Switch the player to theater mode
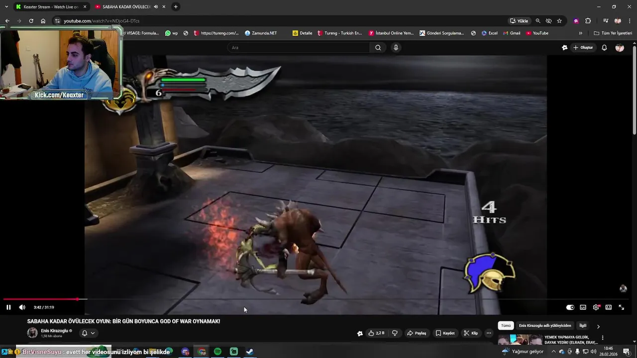637x358 pixels. coord(608,307)
